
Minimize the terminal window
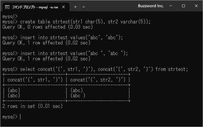(171, 6)
